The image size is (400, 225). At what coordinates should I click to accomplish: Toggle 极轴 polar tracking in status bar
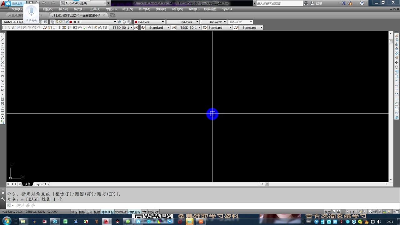[97, 212]
